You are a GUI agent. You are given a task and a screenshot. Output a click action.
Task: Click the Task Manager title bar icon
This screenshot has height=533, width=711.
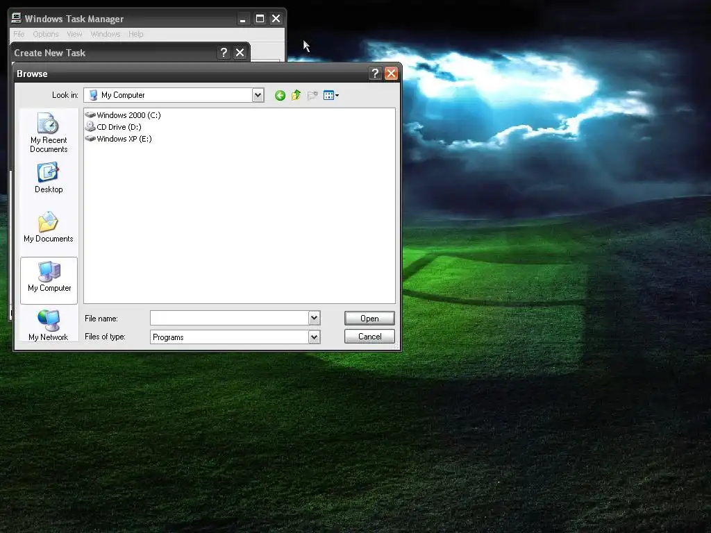pyautogui.click(x=17, y=18)
